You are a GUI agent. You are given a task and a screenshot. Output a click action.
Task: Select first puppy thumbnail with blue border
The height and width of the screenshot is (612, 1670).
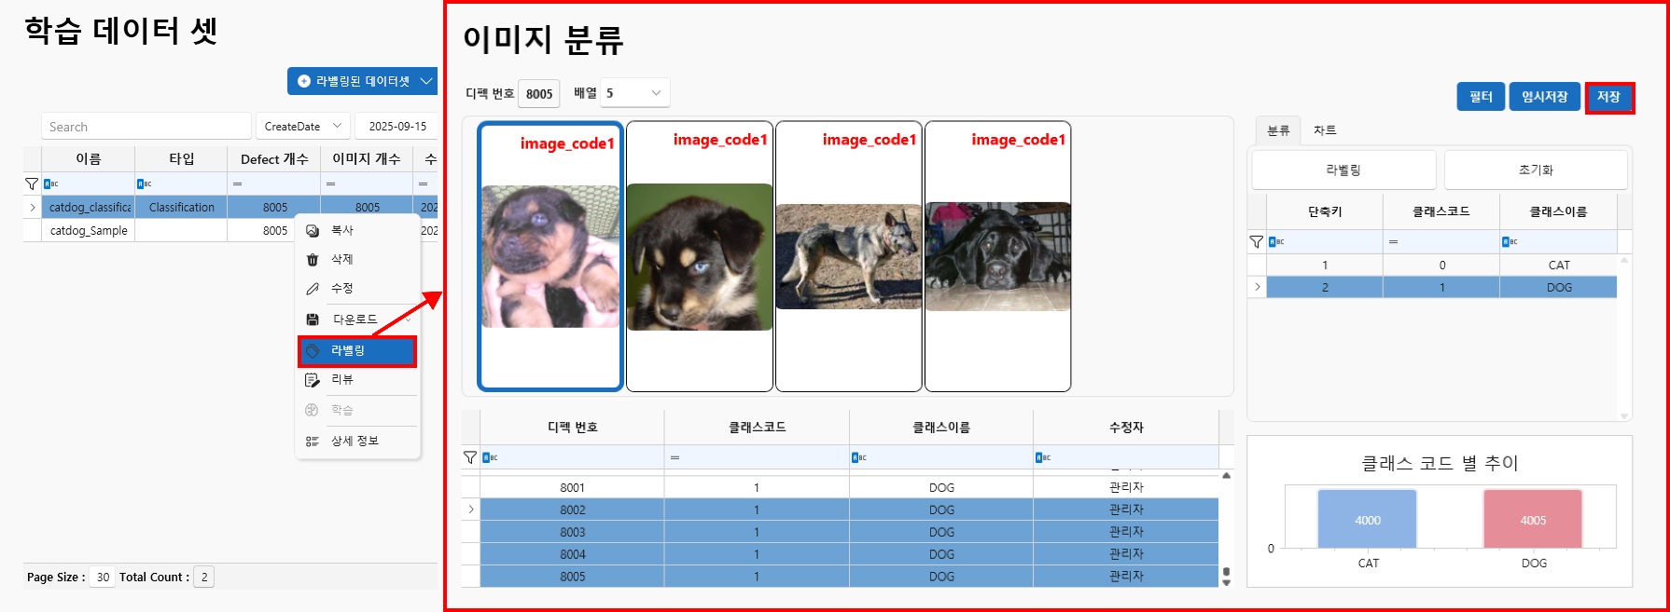550,256
